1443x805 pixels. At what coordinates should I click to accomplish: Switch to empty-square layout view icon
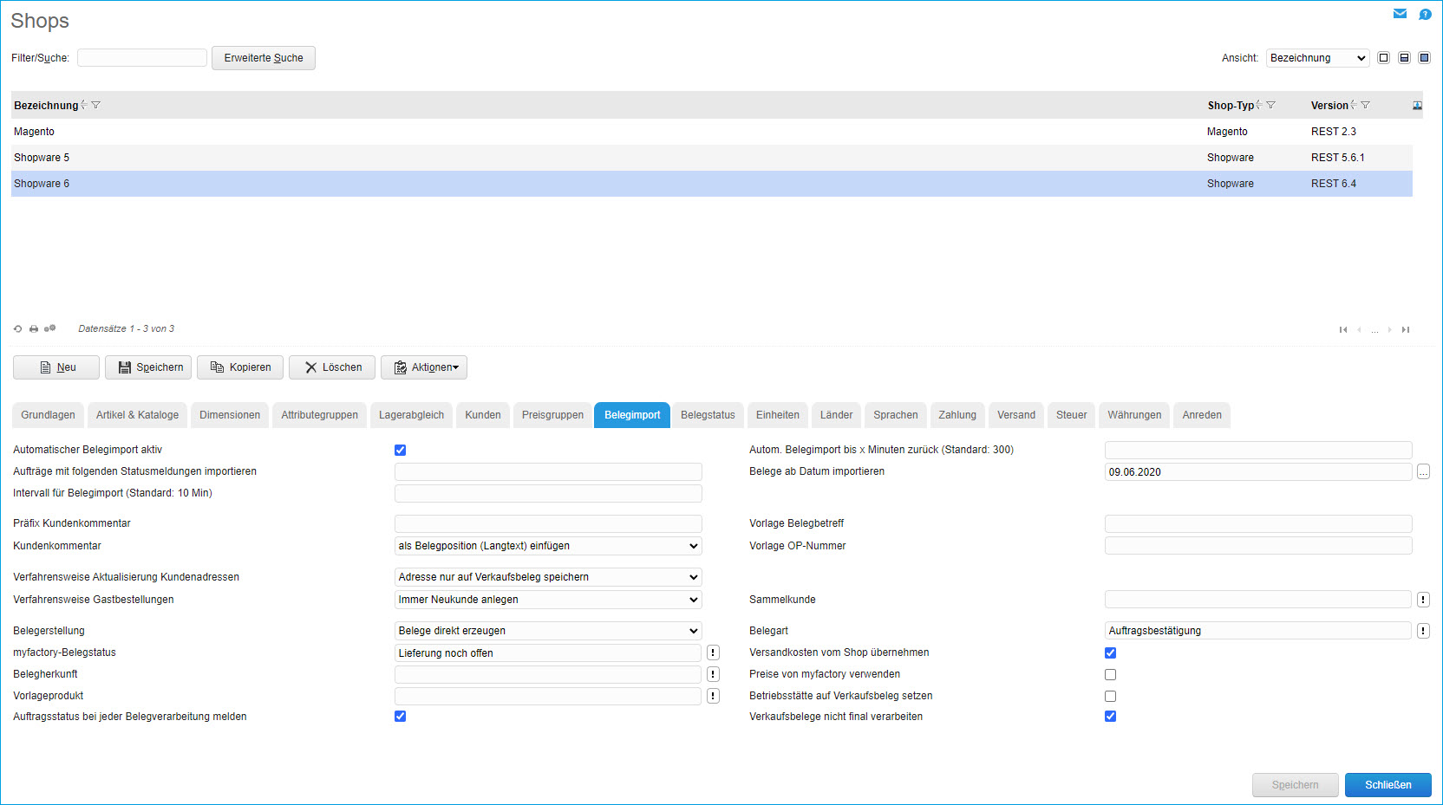(1384, 58)
